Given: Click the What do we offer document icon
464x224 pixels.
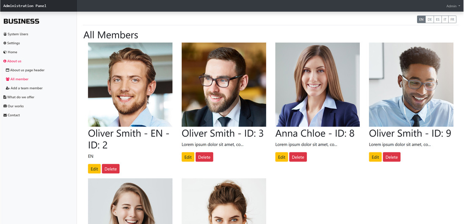Looking at the screenshot, I should pos(5,97).
